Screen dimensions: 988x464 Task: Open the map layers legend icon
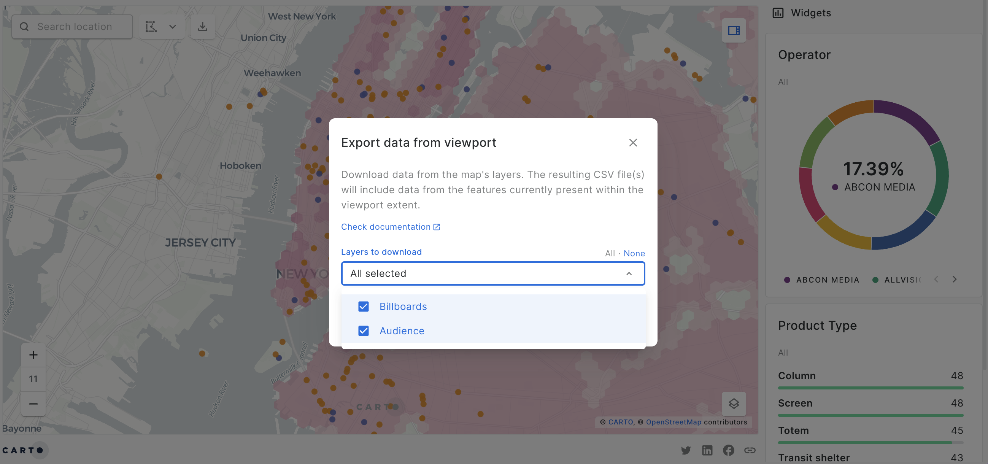733,404
